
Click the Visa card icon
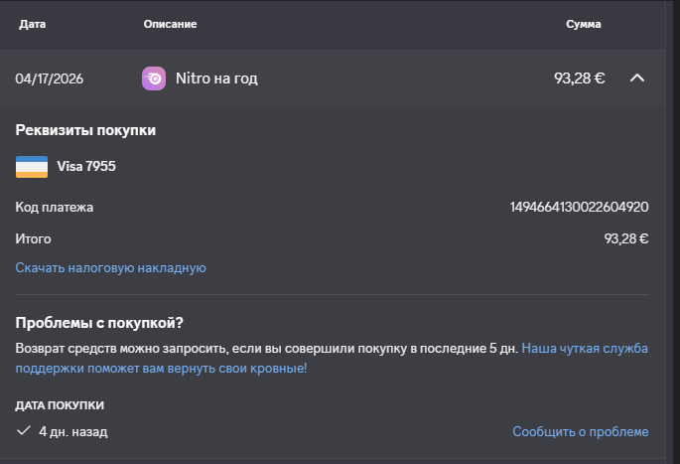pos(32,166)
